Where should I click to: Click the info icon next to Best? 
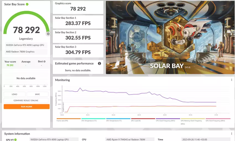(45, 61)
